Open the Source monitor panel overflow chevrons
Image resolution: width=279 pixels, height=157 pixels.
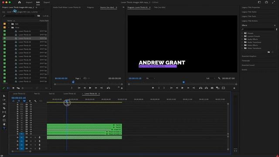123,7
